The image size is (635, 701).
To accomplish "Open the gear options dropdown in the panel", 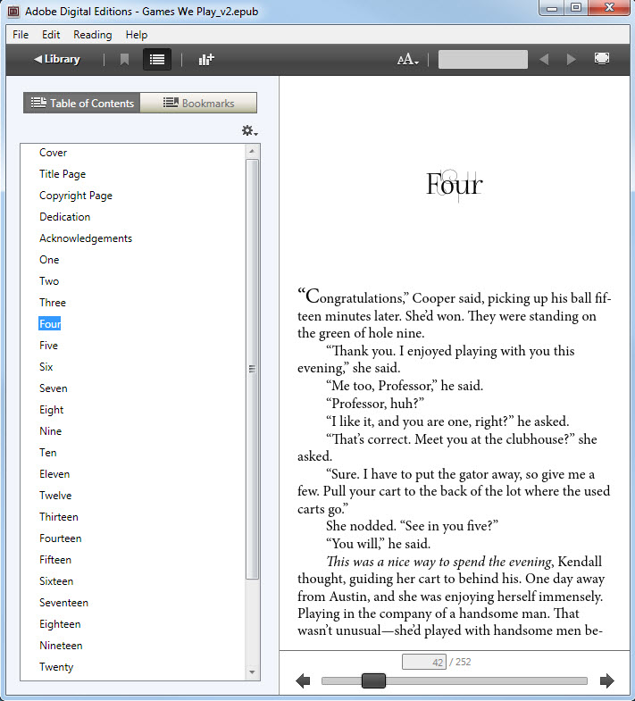I will [x=249, y=130].
